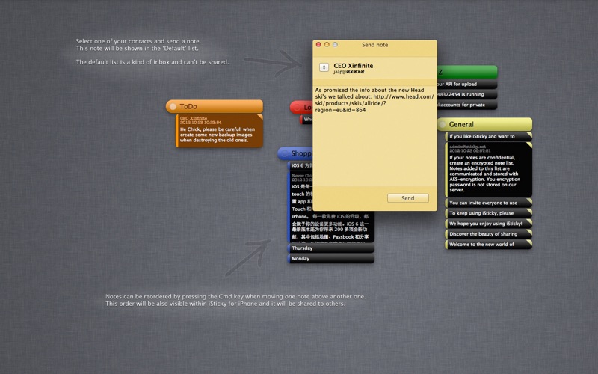Click the folded corner of the ToDo note
The width and height of the screenshot is (598, 374).
tap(259, 117)
